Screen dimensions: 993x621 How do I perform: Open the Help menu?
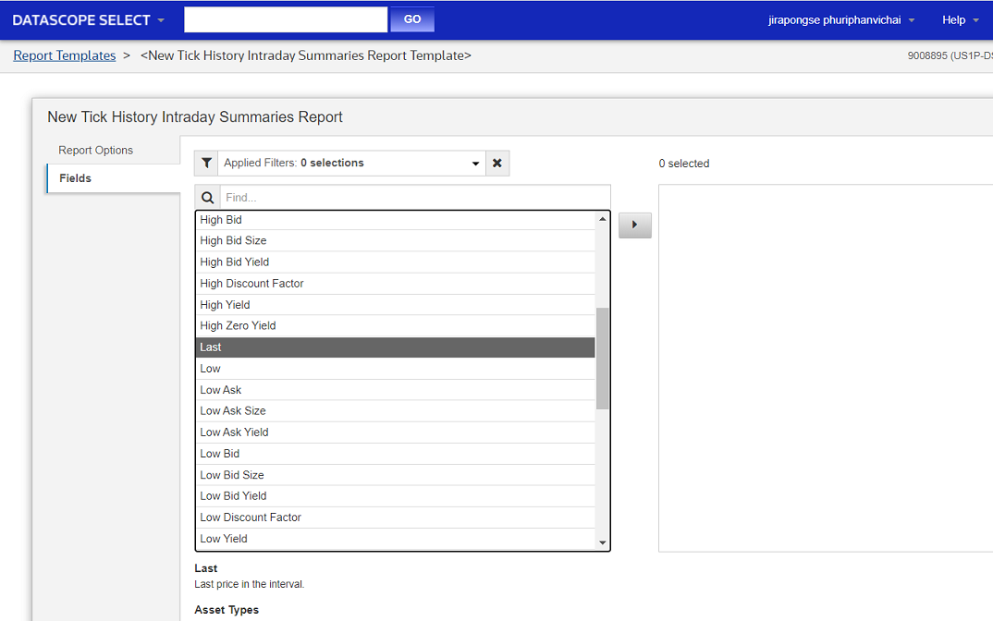(960, 19)
